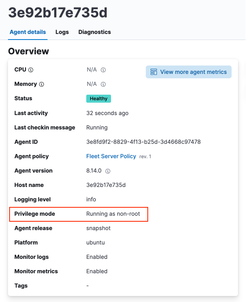Click the 3e92b17e735d page title
252x302 pixels.
[x=58, y=13]
